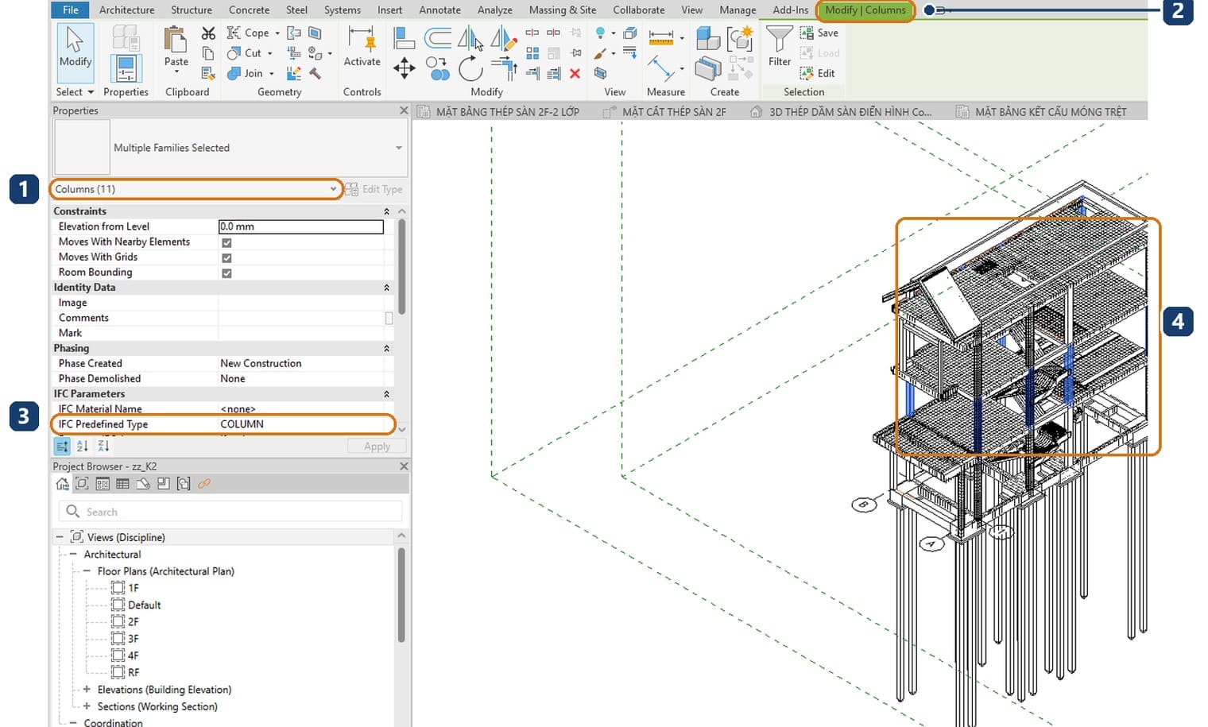Click the Sheets icon in Project Browser toolbar

(x=143, y=483)
